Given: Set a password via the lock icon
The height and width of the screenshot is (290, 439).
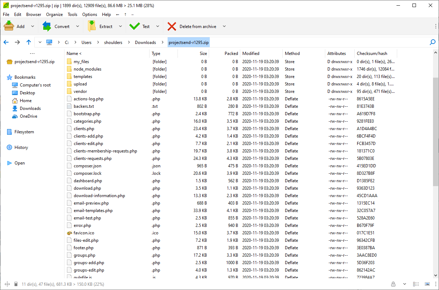Looking at the screenshot, I should (393, 284).
